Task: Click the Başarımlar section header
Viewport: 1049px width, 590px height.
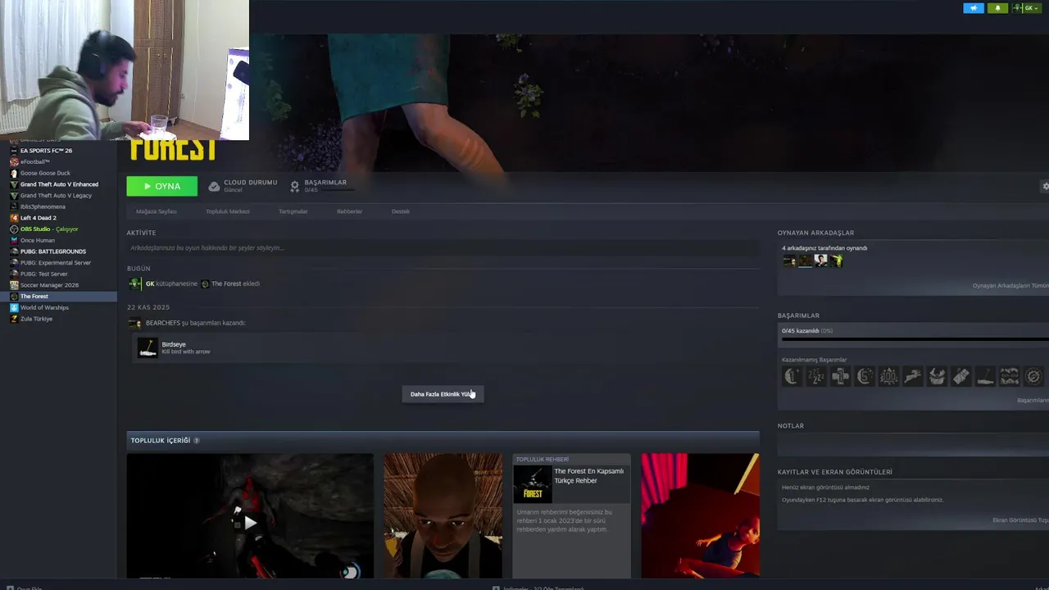Action: 798,315
